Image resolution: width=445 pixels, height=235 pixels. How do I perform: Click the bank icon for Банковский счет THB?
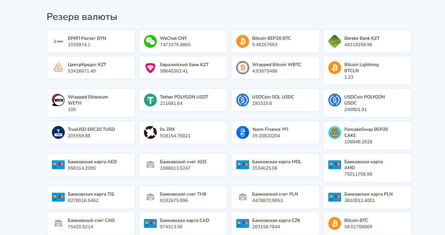(x=150, y=197)
